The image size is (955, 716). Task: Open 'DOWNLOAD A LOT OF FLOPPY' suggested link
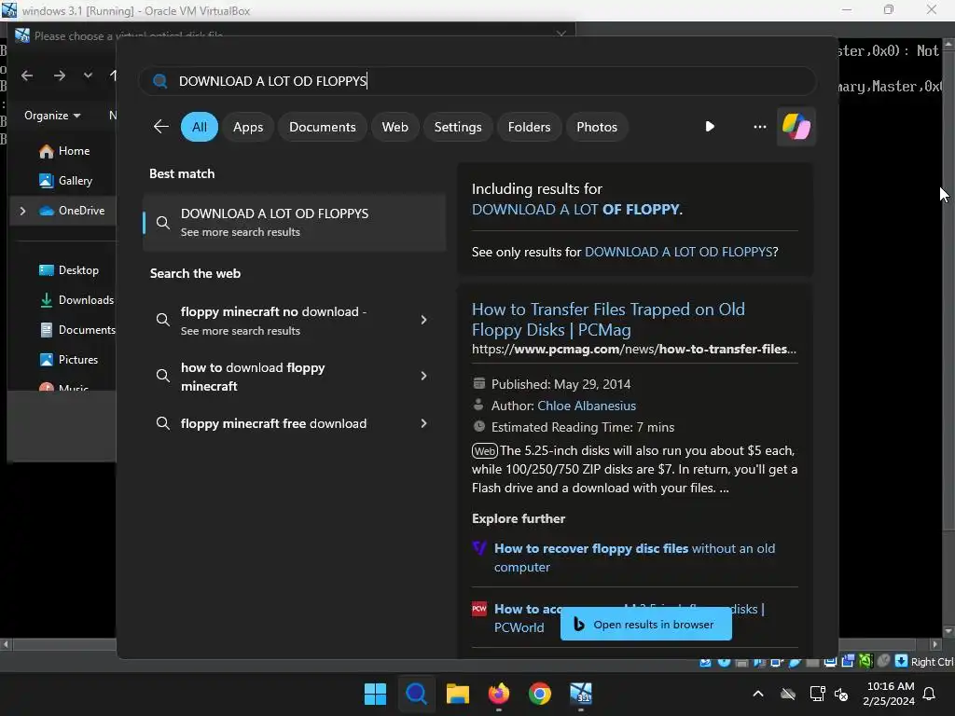576,210
